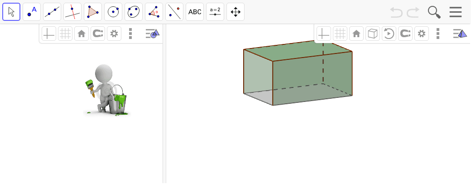Toggle axes in the 3D graphics view
This screenshot has width=471, height=184.
(x=324, y=34)
